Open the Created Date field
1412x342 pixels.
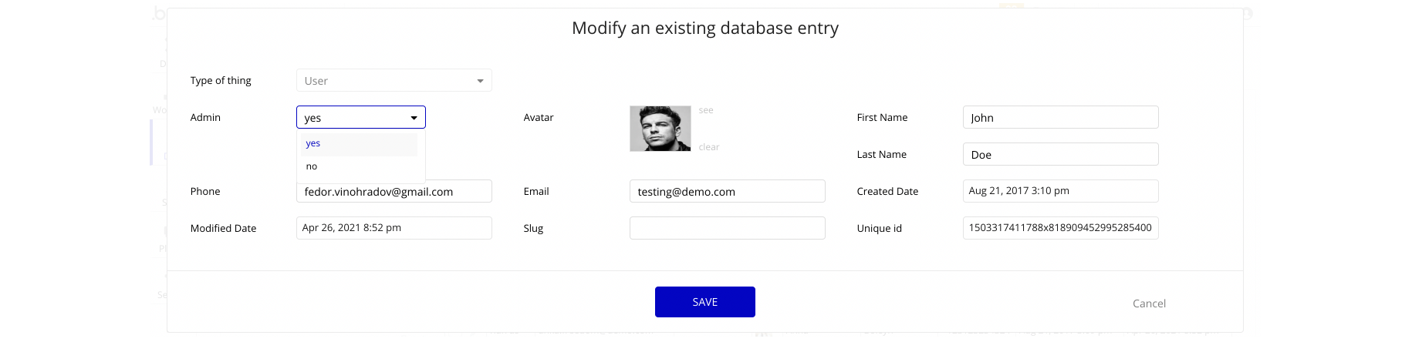[x=1059, y=191]
